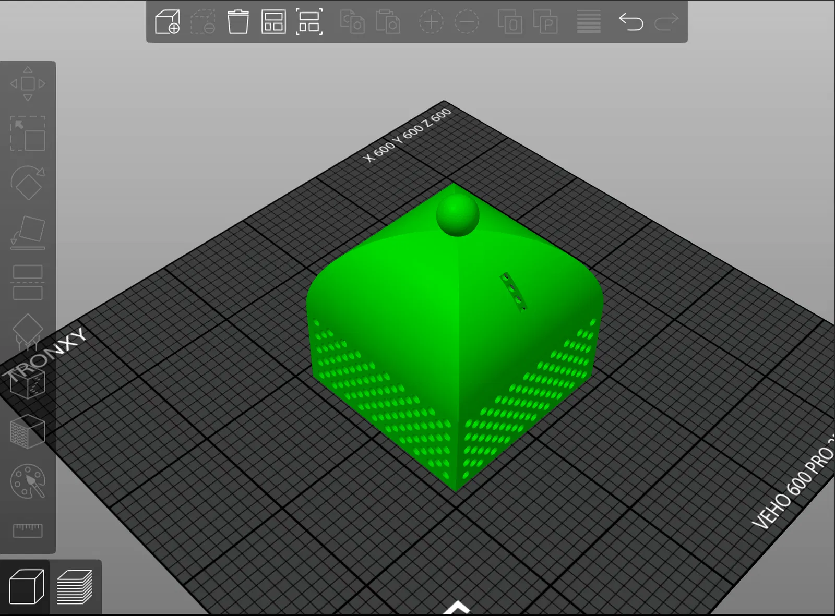This screenshot has height=616, width=835.
Task: Select the Scale tool in left sidebar
Action: pyautogui.click(x=28, y=133)
